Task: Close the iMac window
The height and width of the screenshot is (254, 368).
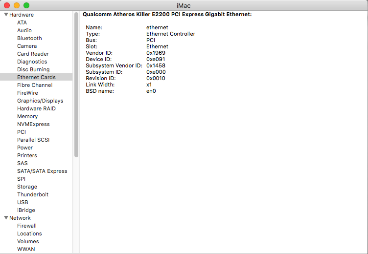Action: pyautogui.click(x=7, y=5)
